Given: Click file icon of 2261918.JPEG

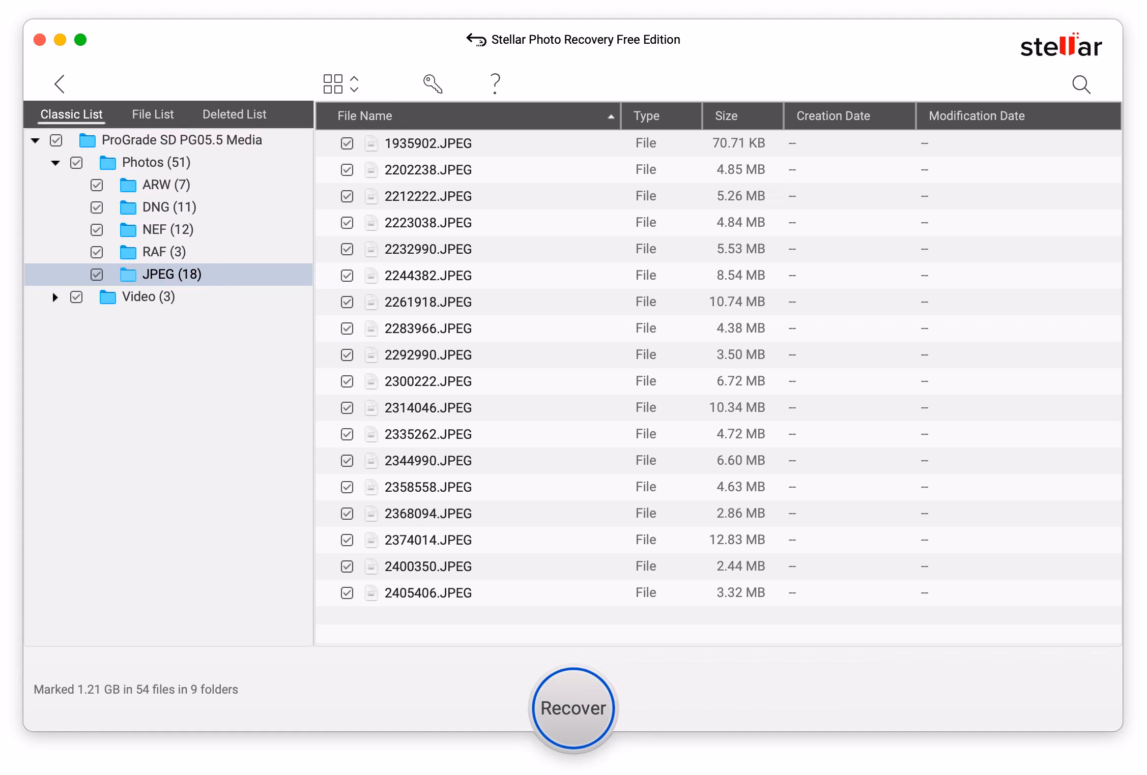Looking at the screenshot, I should point(371,302).
